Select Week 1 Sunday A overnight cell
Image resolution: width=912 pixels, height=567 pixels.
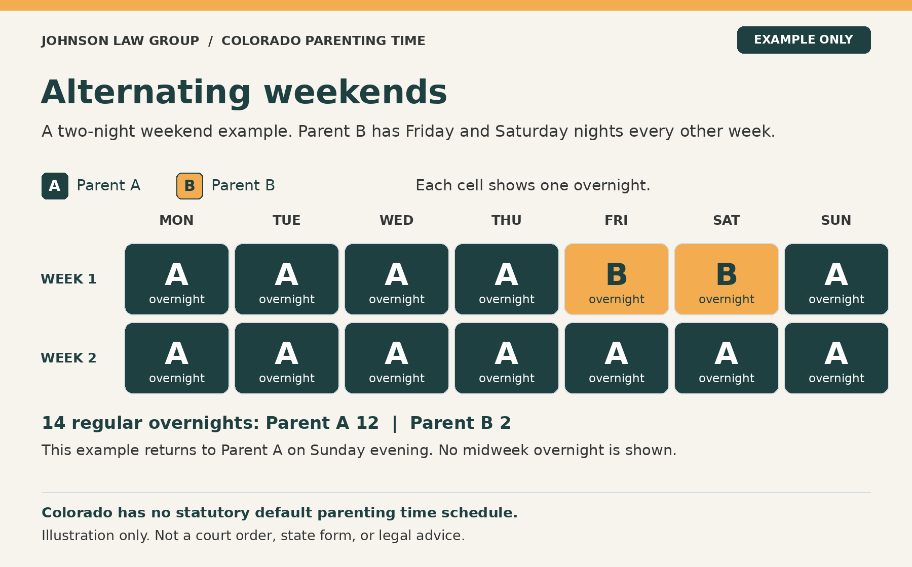pyautogui.click(x=837, y=279)
